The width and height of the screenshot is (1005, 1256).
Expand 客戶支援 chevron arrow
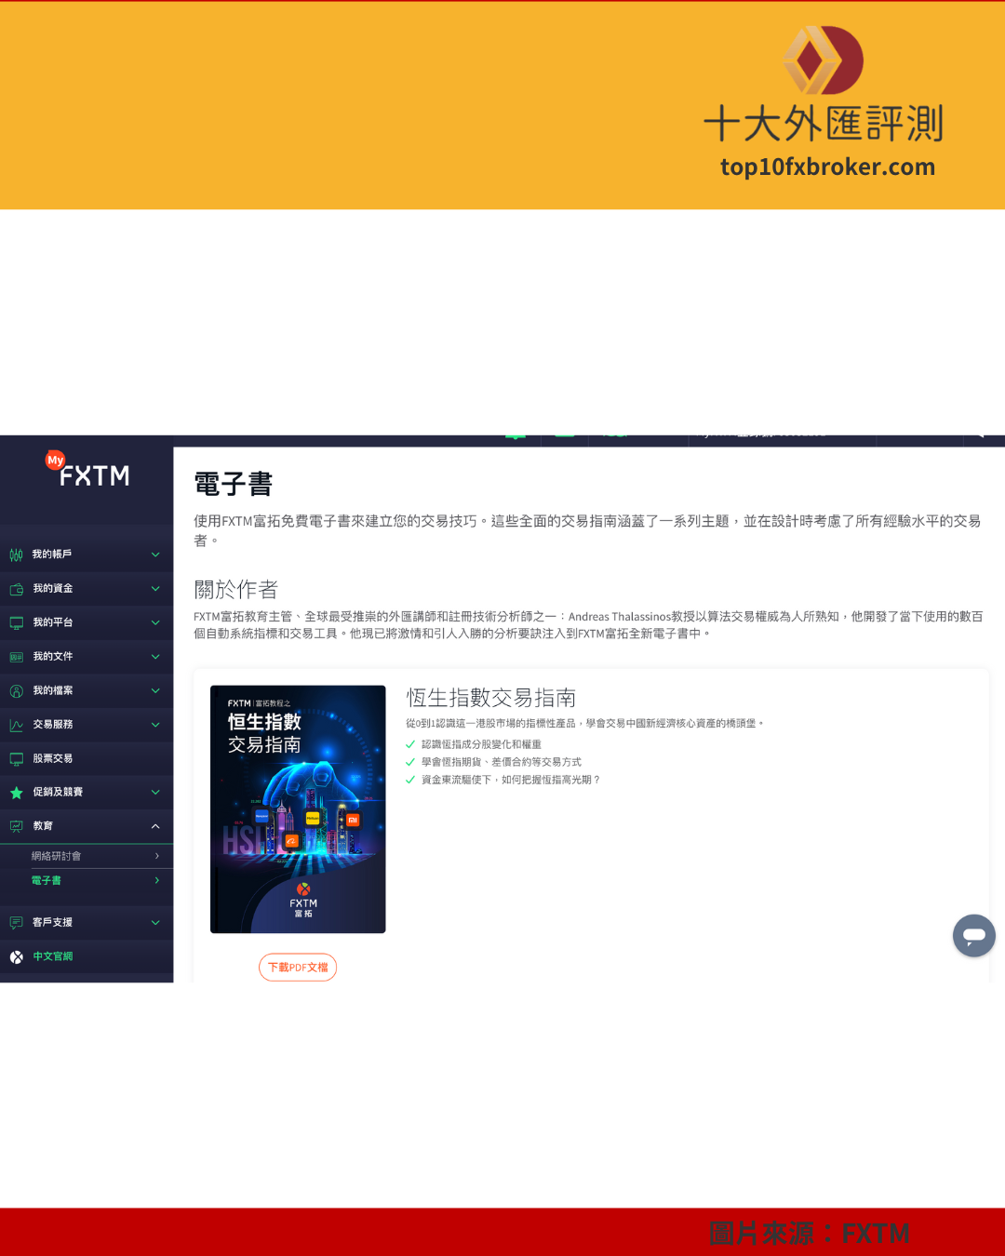155,923
